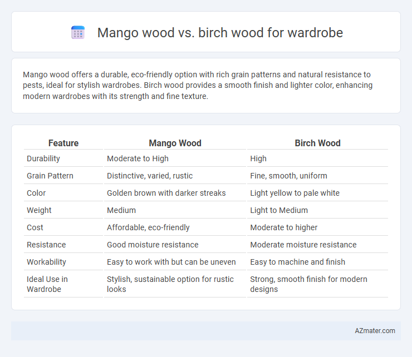
Task: Click the 'Workability' row label
Action: [46, 262]
